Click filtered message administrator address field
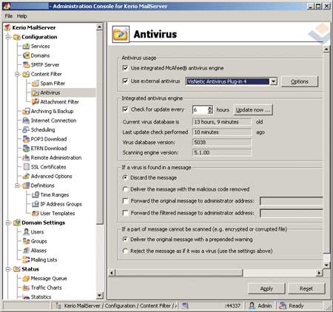 pos(292,213)
